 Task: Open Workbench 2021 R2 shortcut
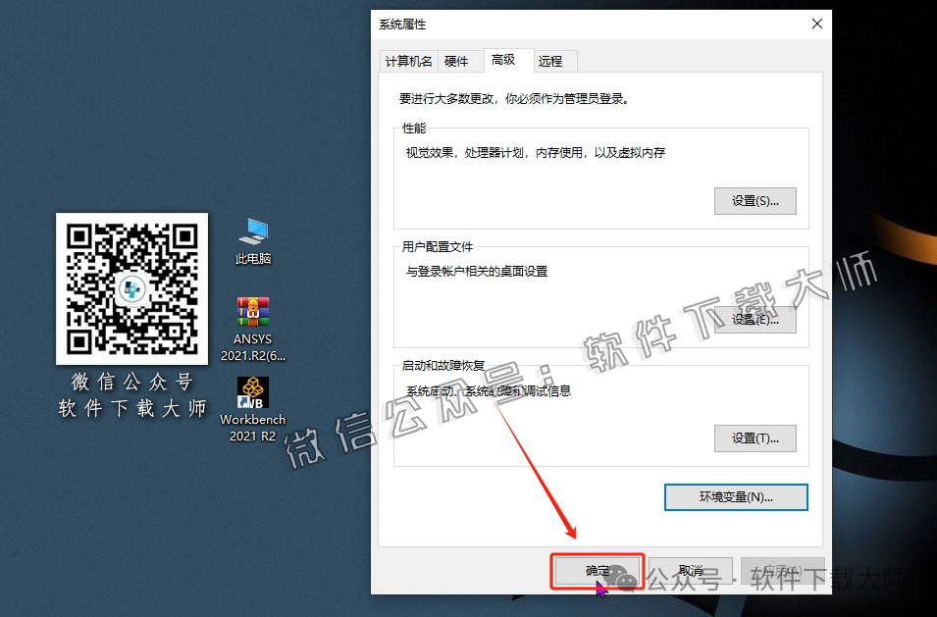[x=252, y=394]
